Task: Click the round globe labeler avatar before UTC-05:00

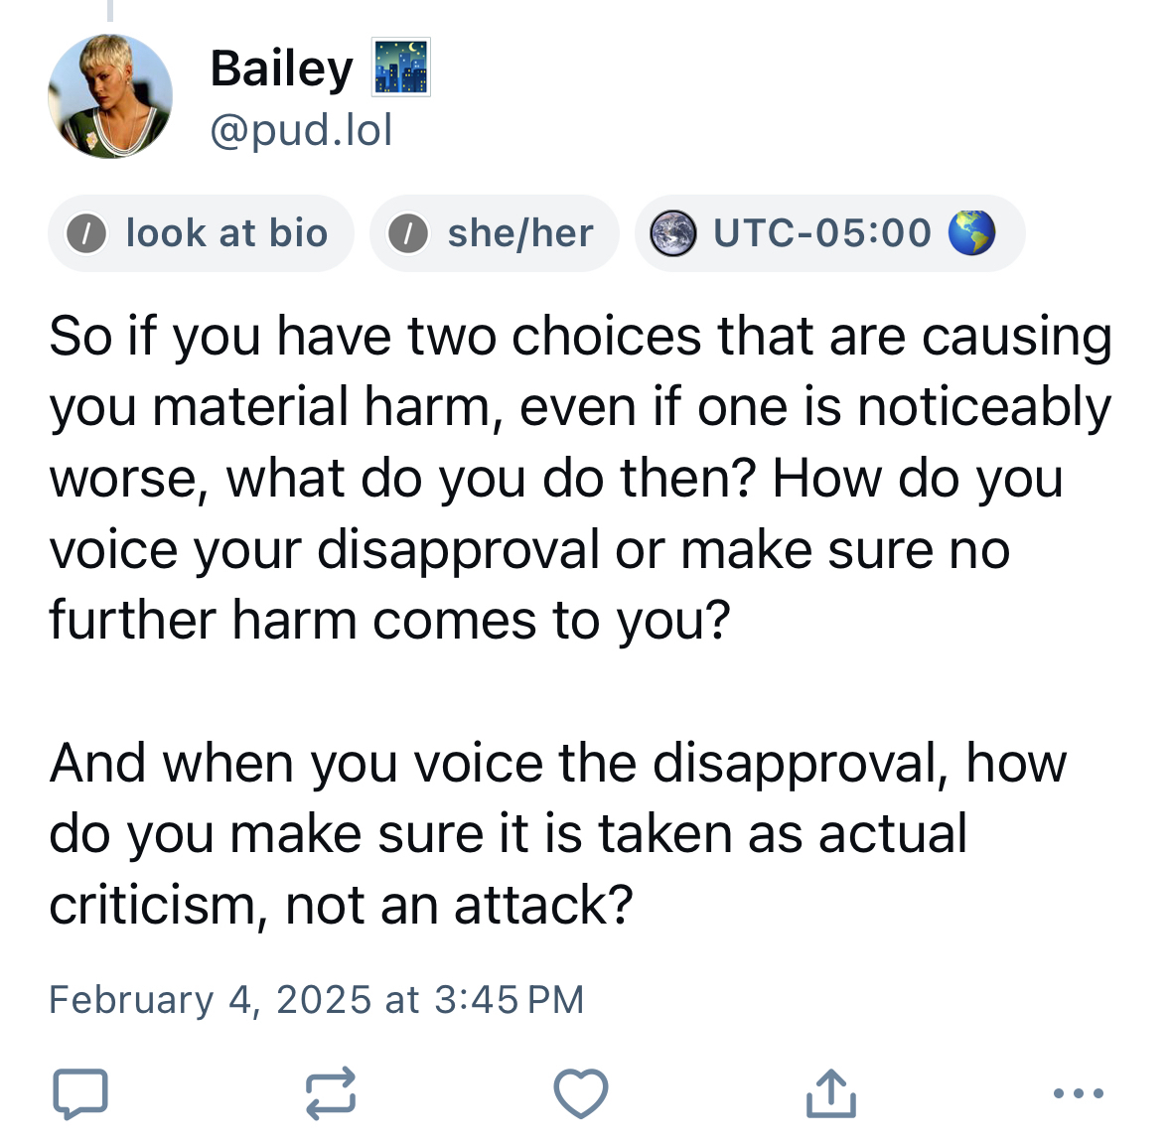Action: pos(673,234)
